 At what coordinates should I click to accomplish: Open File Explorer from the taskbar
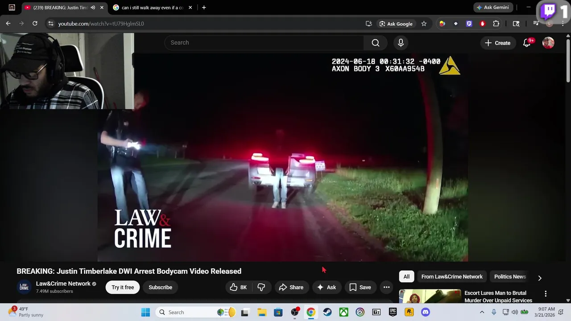pos(262,313)
